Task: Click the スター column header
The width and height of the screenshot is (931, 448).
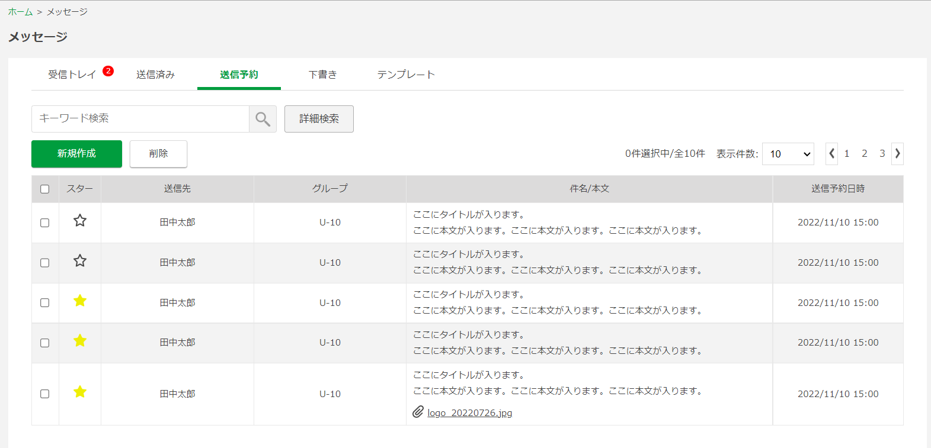Action: 80,189
